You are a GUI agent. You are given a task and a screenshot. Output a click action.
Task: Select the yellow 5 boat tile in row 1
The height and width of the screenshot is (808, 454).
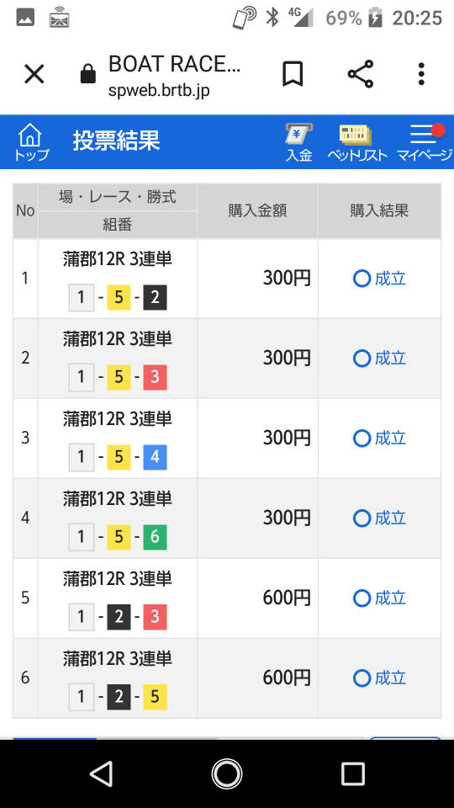pos(119,298)
